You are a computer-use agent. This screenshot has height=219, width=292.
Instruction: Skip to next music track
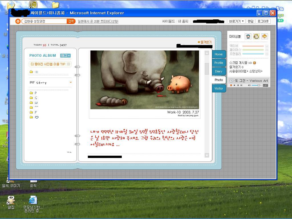click(241, 85)
